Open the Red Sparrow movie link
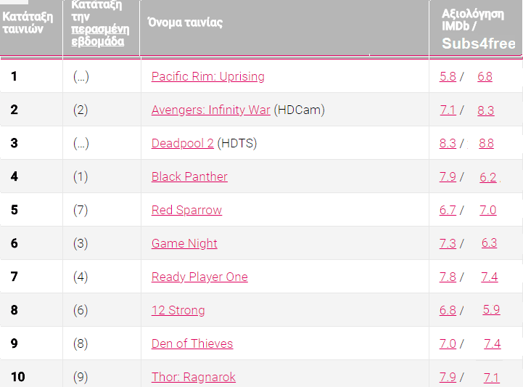The width and height of the screenshot is (523, 387). pyautogui.click(x=186, y=210)
